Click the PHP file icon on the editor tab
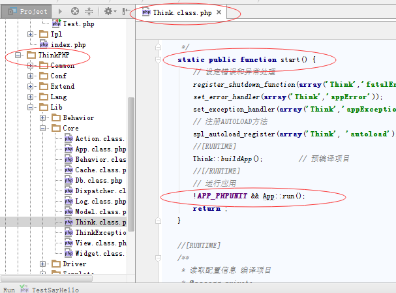Image resolution: width=396 pixels, height=293 pixels. (x=146, y=12)
